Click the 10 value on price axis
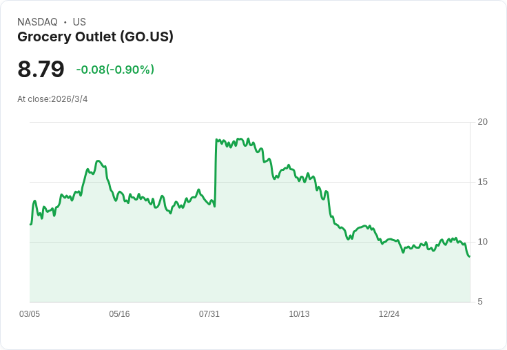Screen dimensions: 507x350 pos(483,242)
